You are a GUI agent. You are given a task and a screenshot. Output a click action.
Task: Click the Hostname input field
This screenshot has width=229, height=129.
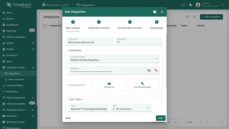(x=90, y=41)
